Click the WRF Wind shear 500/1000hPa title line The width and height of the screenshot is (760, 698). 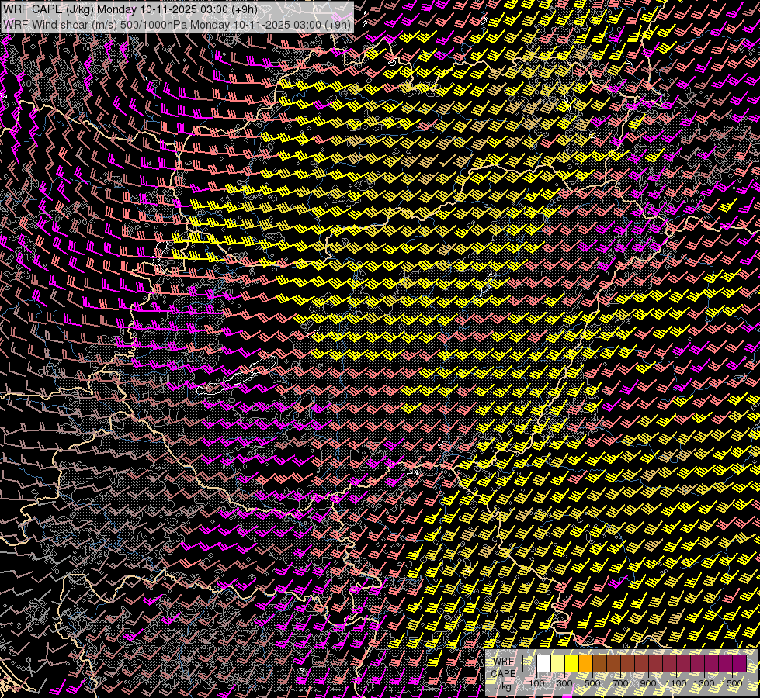[x=177, y=24]
